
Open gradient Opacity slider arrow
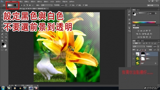point(66,5)
